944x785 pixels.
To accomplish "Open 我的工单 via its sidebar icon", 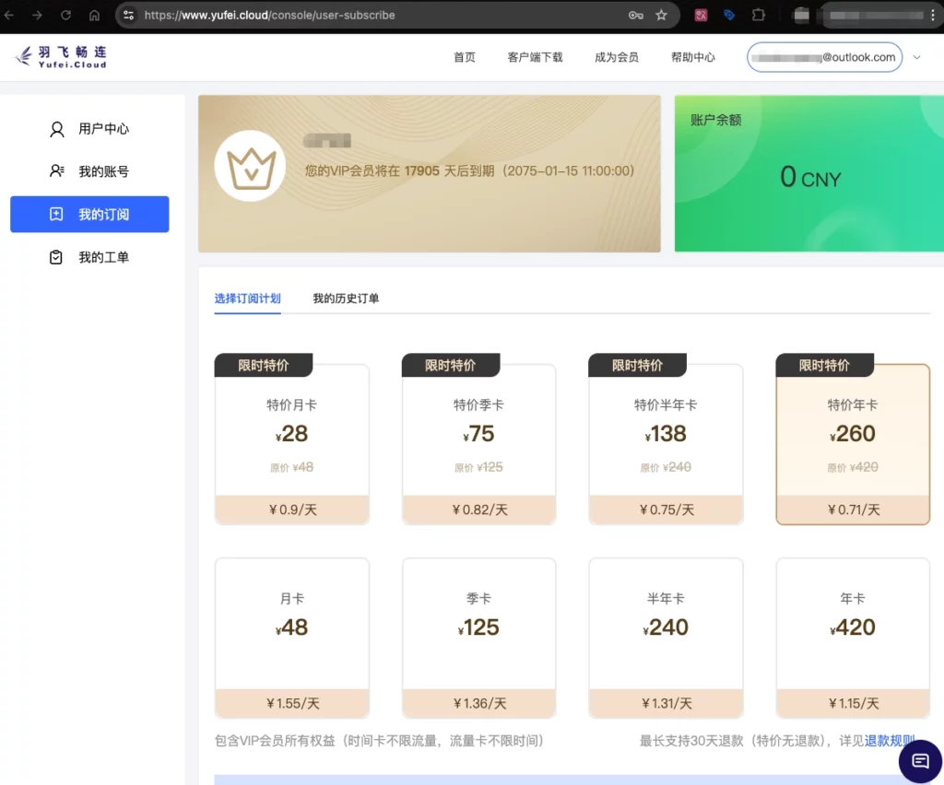I will [57, 257].
